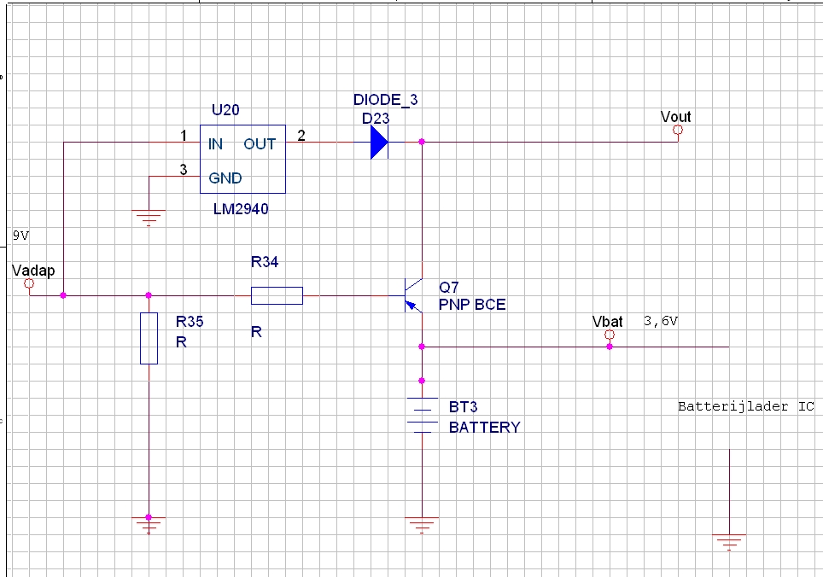This screenshot has height=577, width=823.
Task: Click the 9V voltage annotation
Action: (21, 235)
